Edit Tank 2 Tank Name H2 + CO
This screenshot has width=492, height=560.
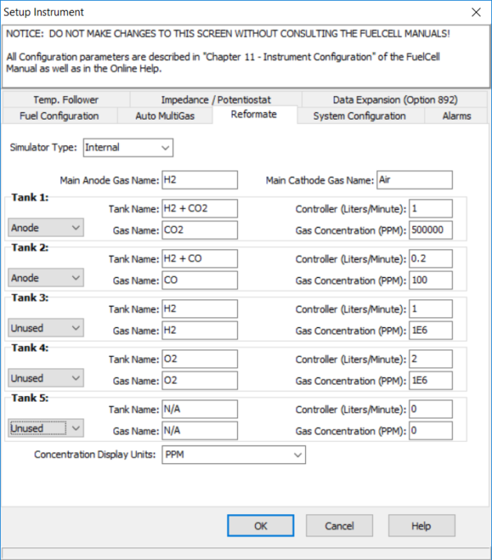coord(200,258)
